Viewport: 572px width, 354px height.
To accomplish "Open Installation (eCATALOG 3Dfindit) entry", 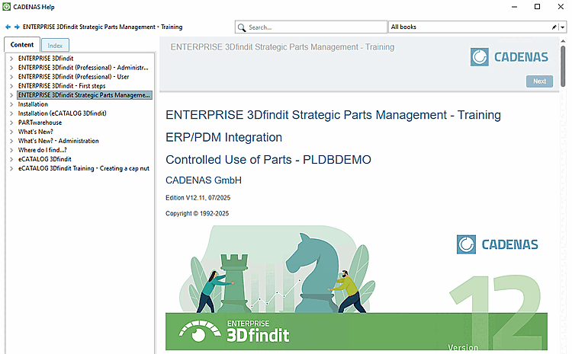I will pos(62,113).
